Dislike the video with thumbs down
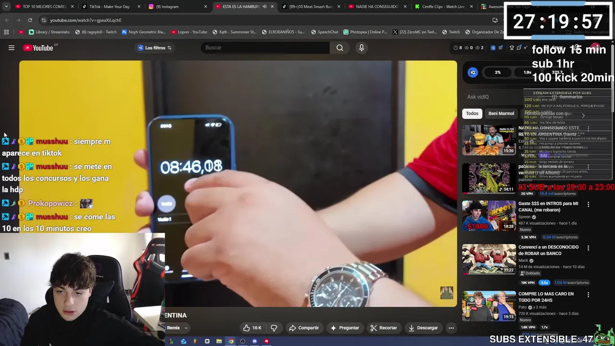 pyautogui.click(x=274, y=328)
